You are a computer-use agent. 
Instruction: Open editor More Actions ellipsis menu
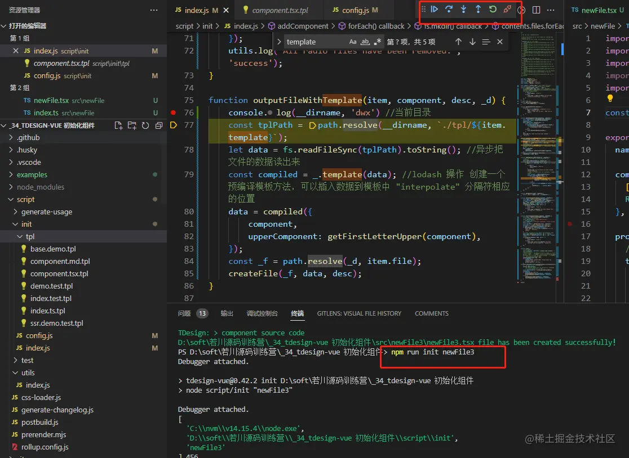(551, 10)
